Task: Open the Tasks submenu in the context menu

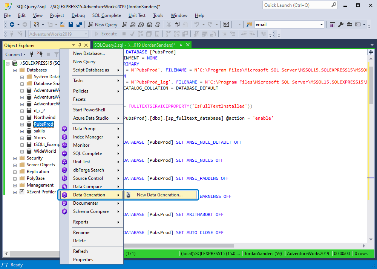Action: [x=91, y=81]
